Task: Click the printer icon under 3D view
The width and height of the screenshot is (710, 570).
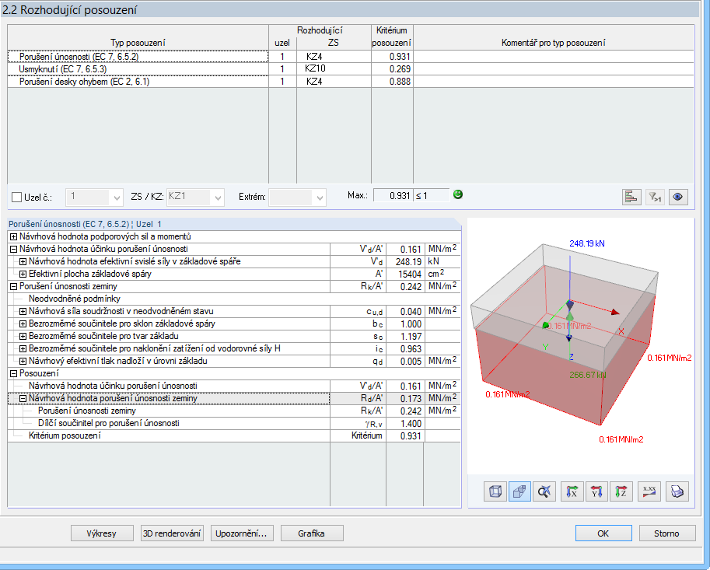Action: point(677,491)
